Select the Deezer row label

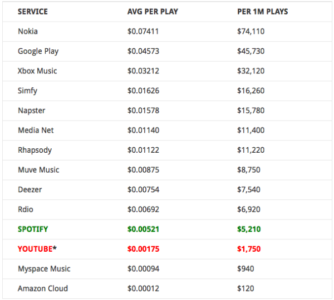(x=30, y=189)
